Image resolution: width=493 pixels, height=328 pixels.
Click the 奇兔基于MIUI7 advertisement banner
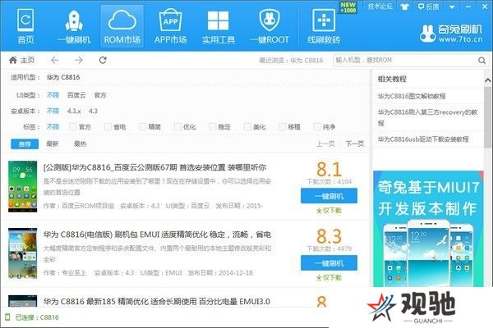428,229
